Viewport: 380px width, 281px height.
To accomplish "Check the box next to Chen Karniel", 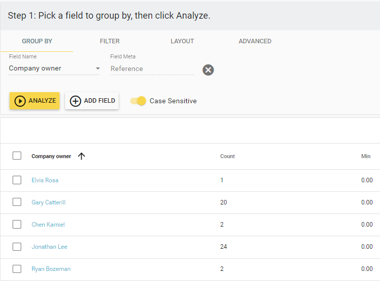I will click(17, 224).
